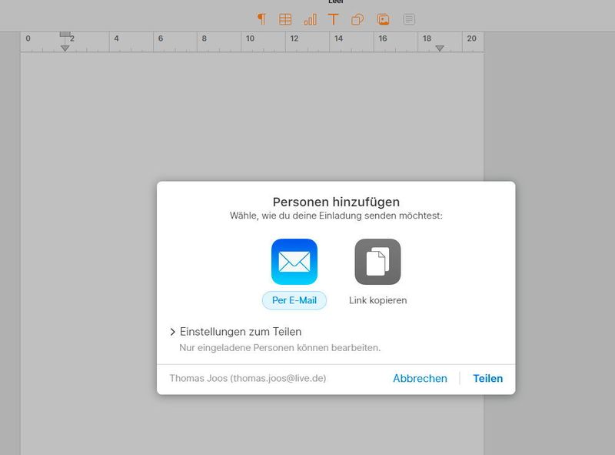Open the chart insert icon
Viewport: 615px width, 455px height.
(310, 19)
